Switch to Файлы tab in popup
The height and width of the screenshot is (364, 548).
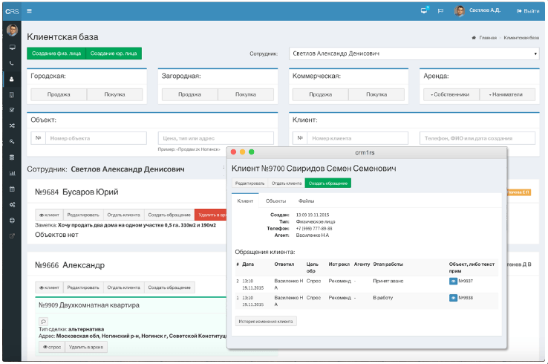306,201
